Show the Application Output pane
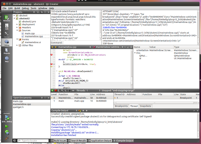Viewport: 201px width, 144px height. pos(100,141)
